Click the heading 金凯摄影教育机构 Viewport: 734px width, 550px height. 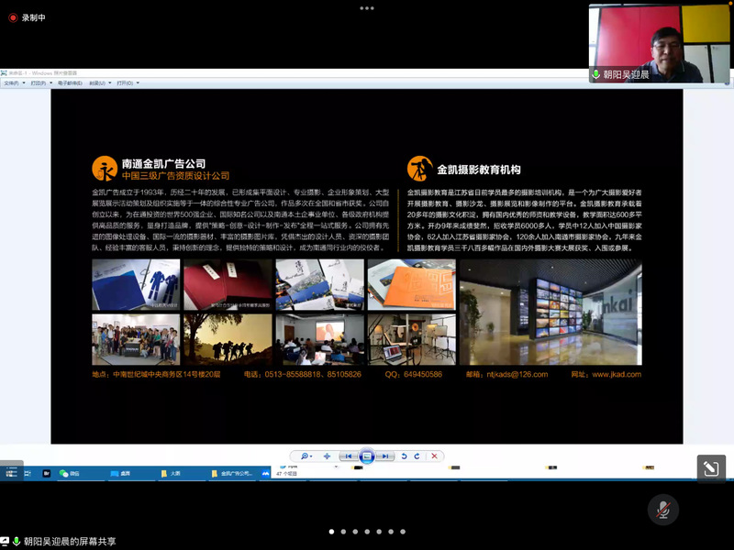(x=479, y=170)
